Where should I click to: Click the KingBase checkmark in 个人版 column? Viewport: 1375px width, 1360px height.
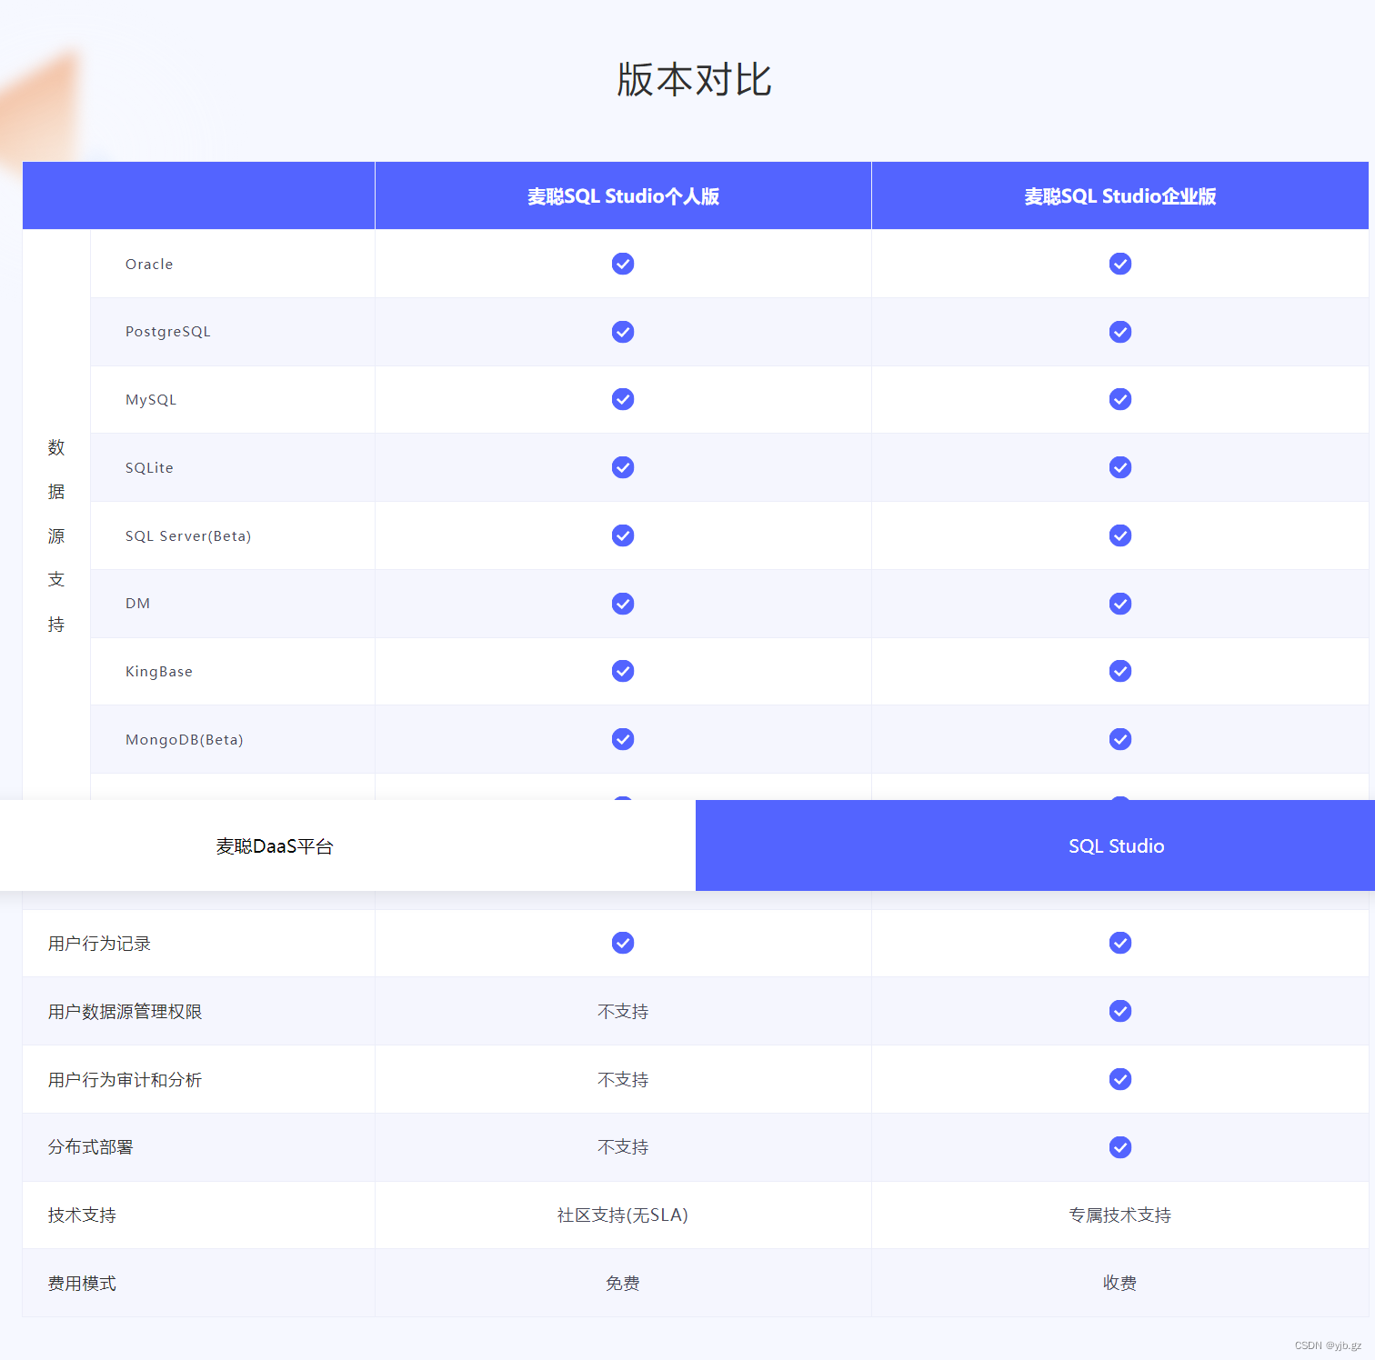click(622, 671)
